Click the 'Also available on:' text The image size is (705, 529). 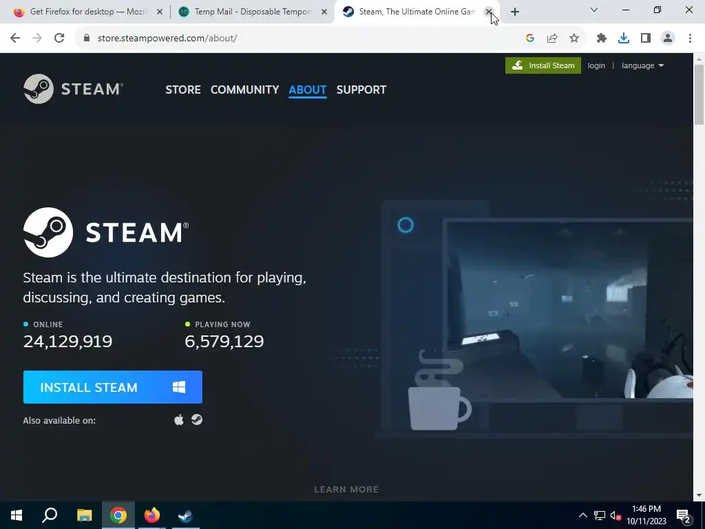pos(59,421)
